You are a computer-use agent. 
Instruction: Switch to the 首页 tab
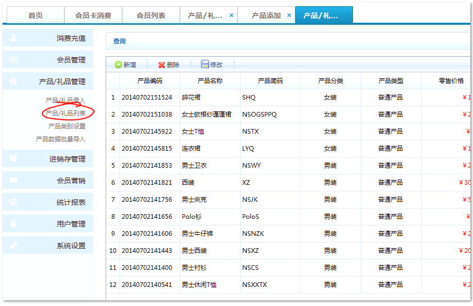36,15
